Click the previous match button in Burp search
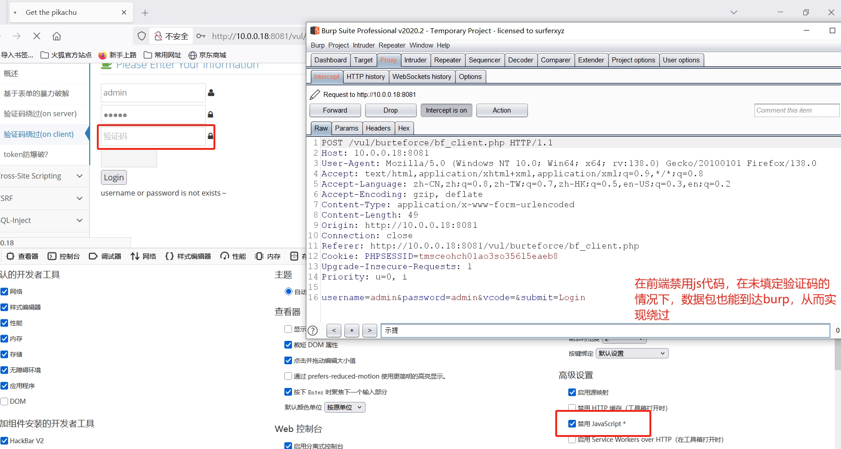The width and height of the screenshot is (841, 449). click(334, 331)
